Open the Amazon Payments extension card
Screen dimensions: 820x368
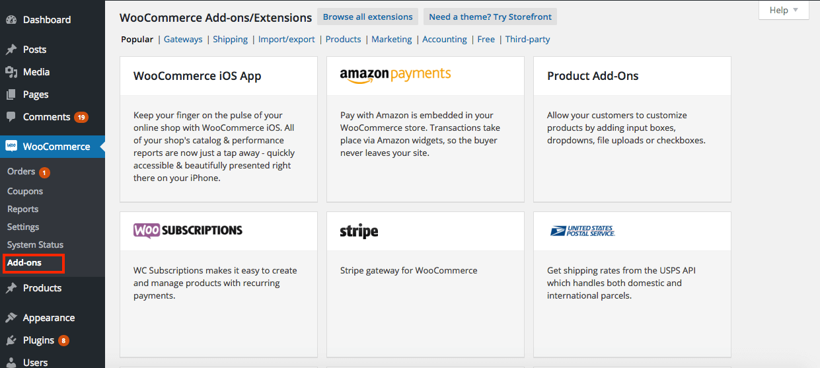pos(425,129)
